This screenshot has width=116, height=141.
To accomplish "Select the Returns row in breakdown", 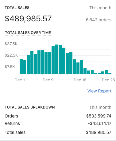I will point(58,123).
